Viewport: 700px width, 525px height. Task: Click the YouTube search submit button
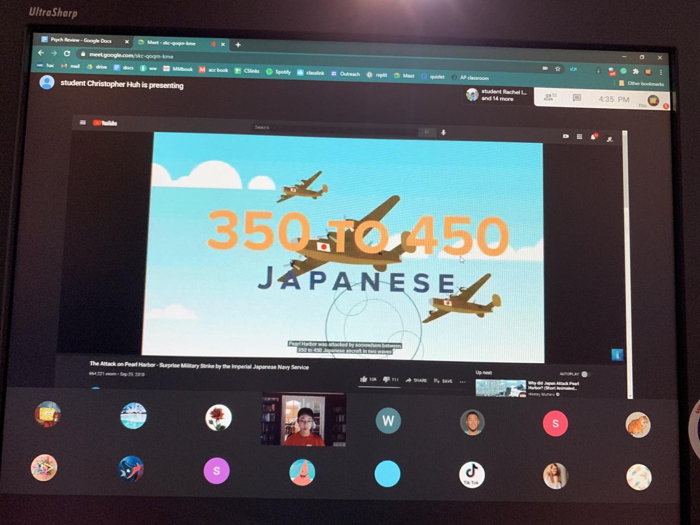click(426, 132)
